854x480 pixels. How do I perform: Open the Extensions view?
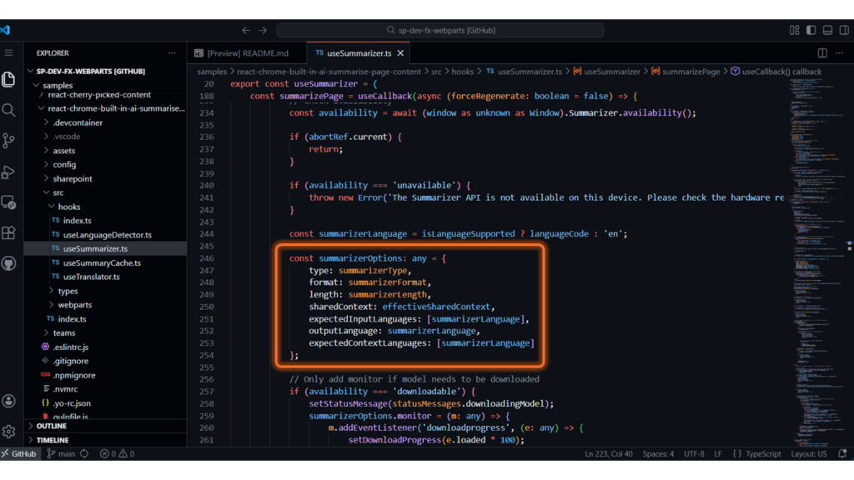pos(9,233)
